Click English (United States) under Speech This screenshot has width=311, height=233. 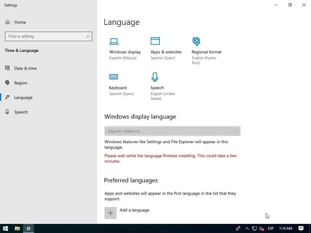click(163, 96)
